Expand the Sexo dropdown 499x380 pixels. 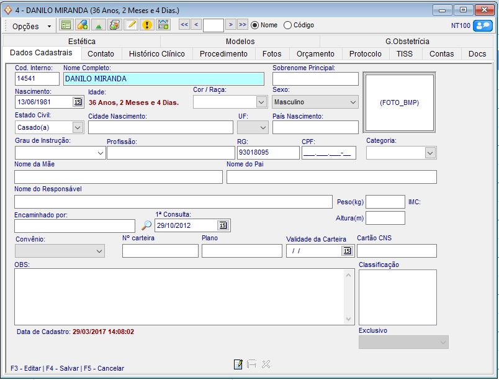(353, 102)
